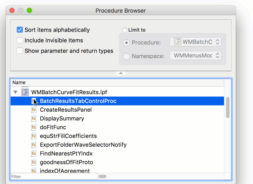Select the Namespace radio button
Viewport: 253px width, 184px height.
(x=126, y=56)
